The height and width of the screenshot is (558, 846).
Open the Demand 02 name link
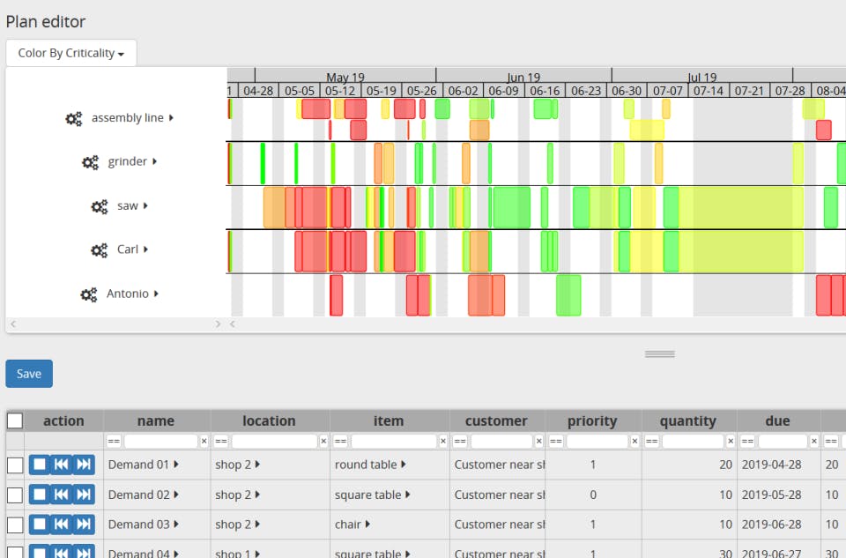[138, 495]
